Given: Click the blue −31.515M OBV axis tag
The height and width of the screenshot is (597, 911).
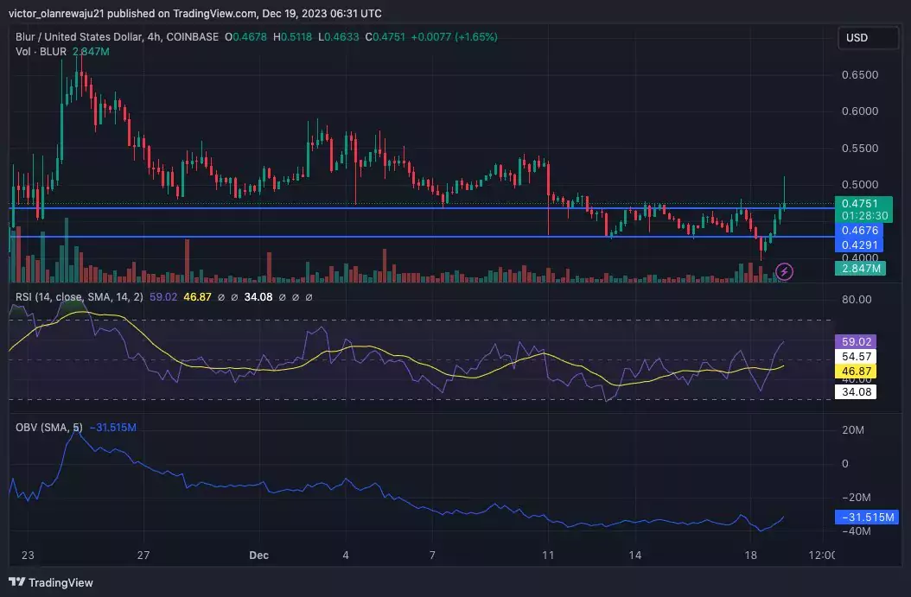Looking at the screenshot, I should (867, 517).
